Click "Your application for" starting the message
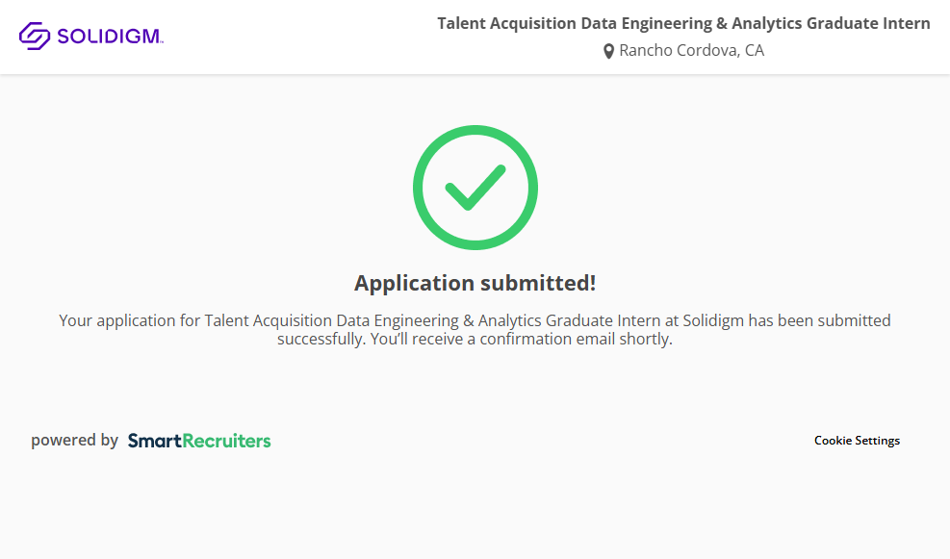The image size is (950, 559). click(117, 320)
